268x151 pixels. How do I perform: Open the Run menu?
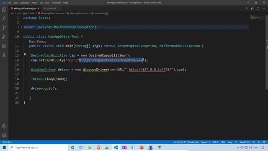click(47, 3)
